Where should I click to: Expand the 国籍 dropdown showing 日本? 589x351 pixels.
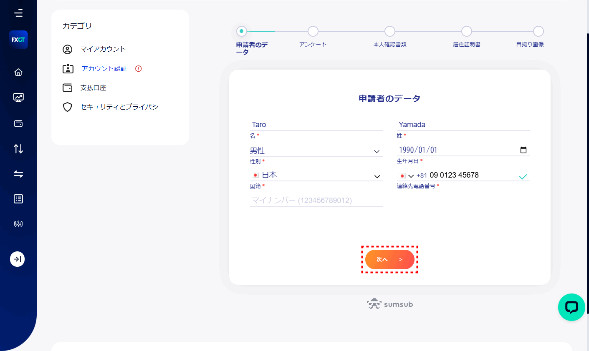316,175
